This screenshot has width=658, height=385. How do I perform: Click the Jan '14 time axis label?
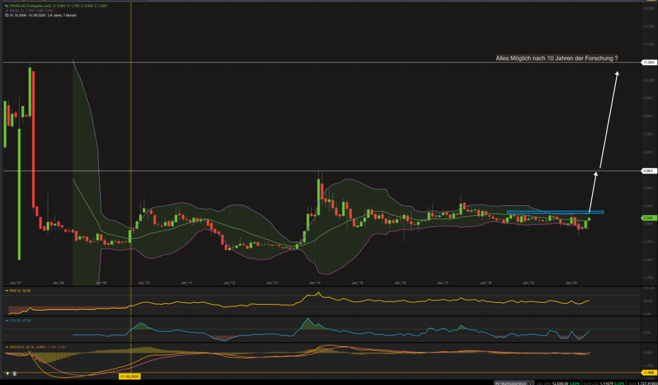coord(316,283)
